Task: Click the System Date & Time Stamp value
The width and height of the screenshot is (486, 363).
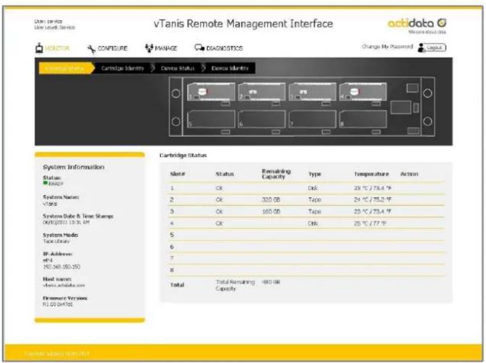Action: coord(66,222)
